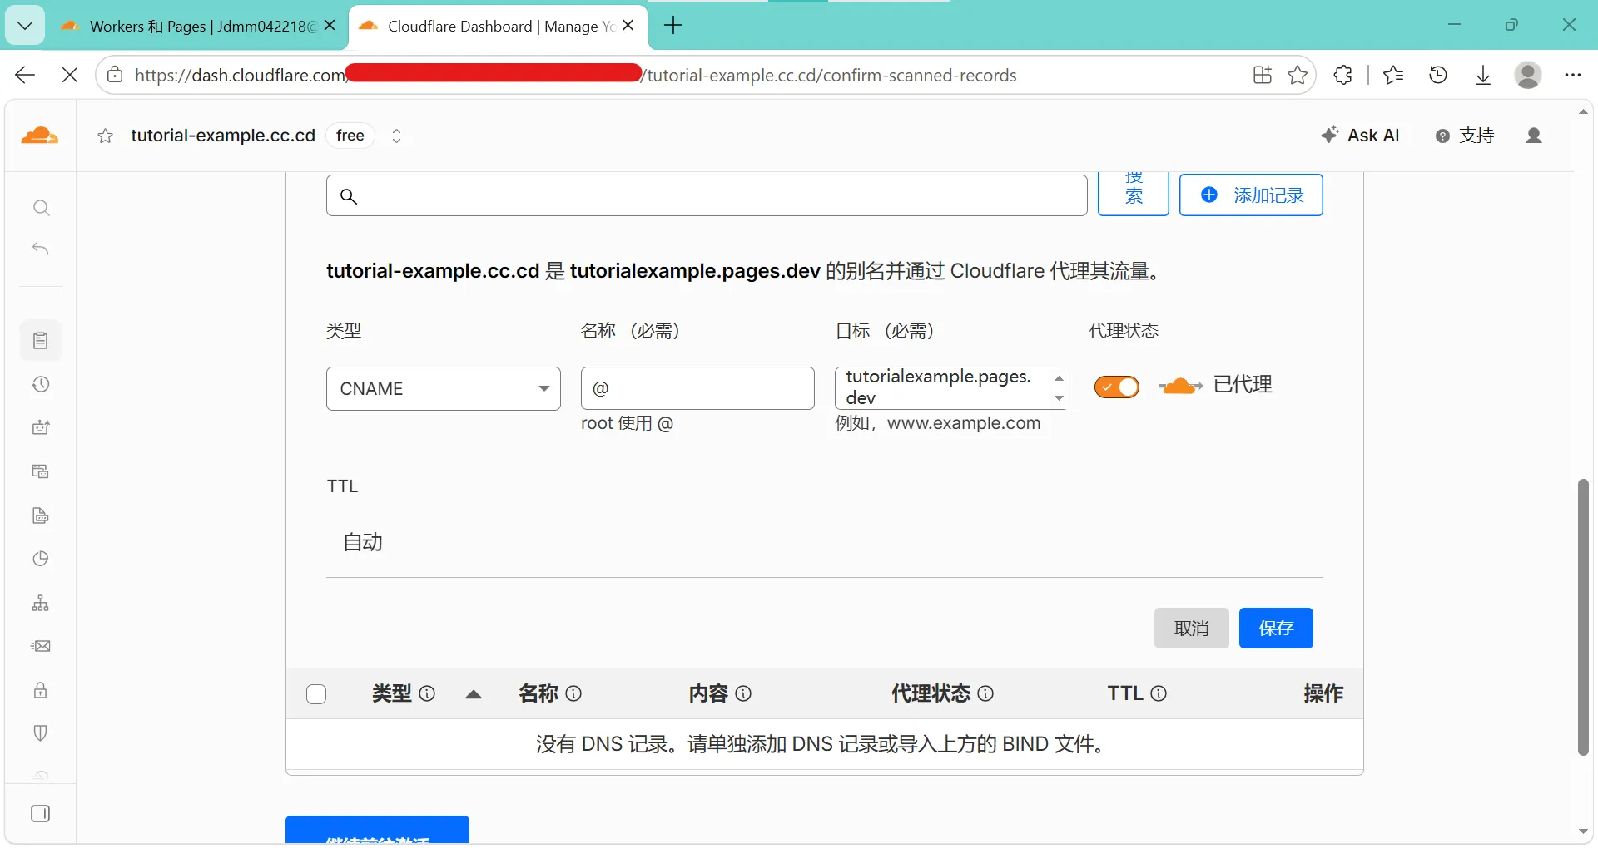Click the 取消 cancel button
Image resolution: width=1598 pixels, height=848 pixels.
pos(1191,628)
